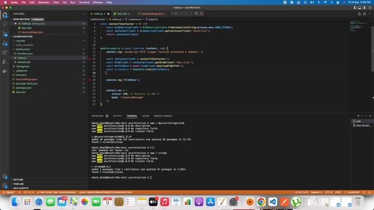Open Launchpad from the dock
This screenshot has width=374, height=210.
point(27,202)
